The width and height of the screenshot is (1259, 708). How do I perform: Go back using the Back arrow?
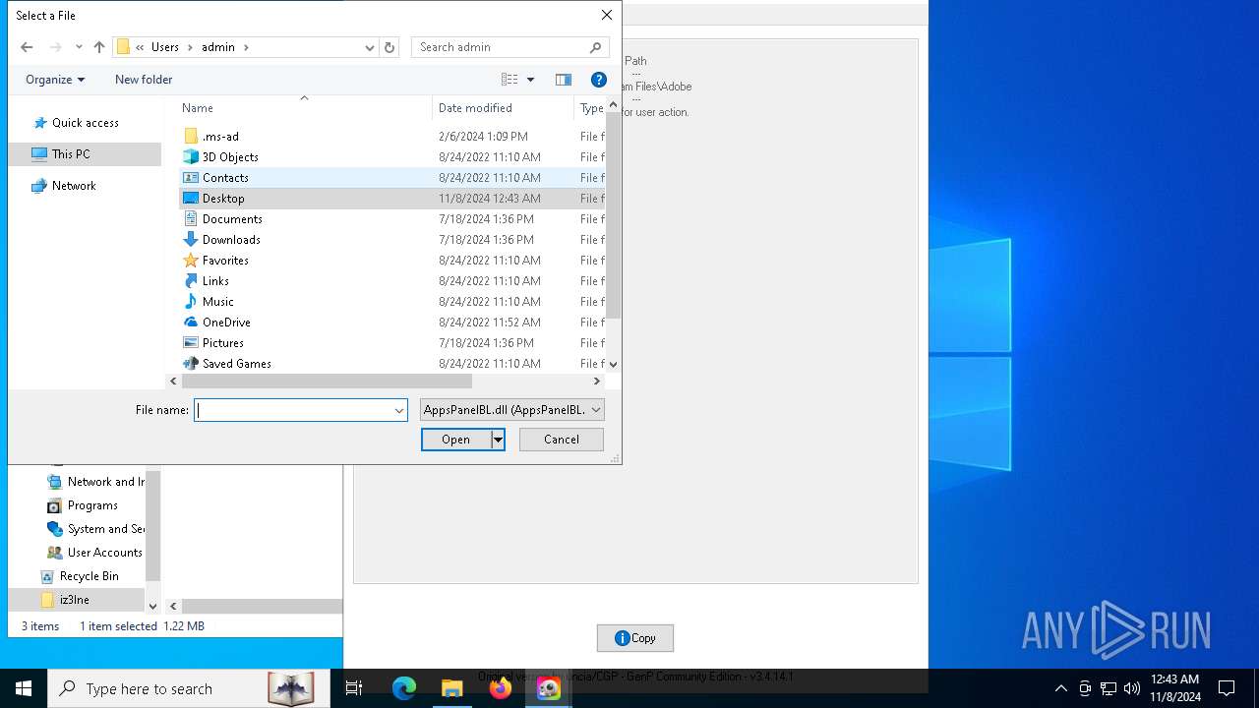(27, 47)
